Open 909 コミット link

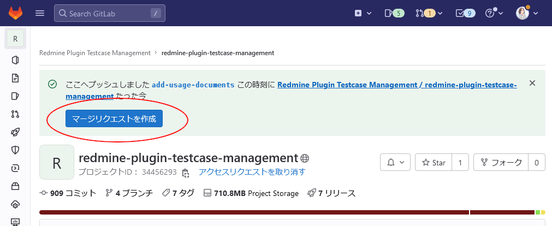point(68,193)
